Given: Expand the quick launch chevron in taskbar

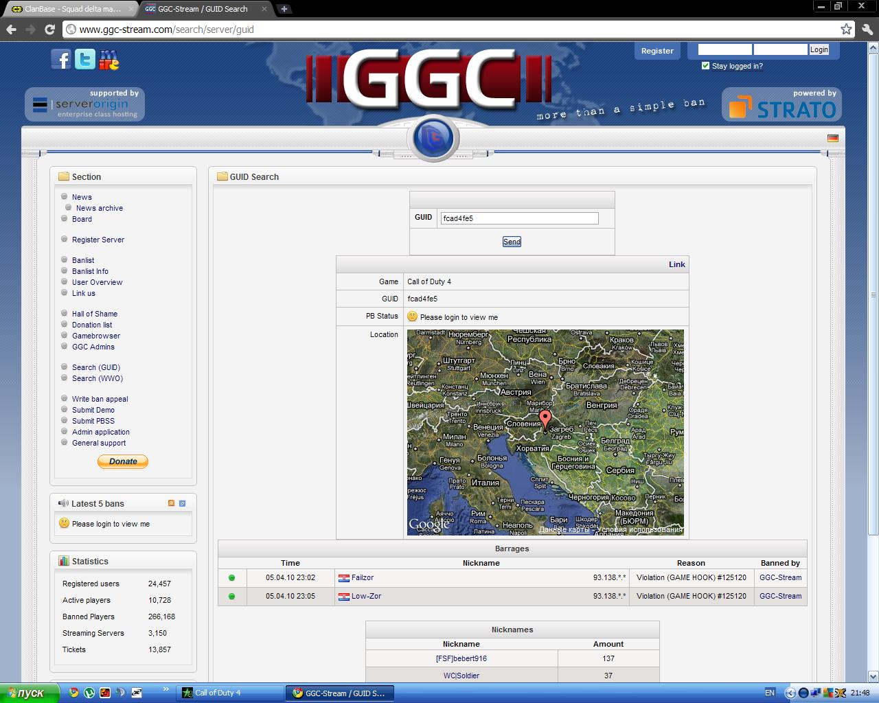Looking at the screenshot, I should click(x=165, y=689).
